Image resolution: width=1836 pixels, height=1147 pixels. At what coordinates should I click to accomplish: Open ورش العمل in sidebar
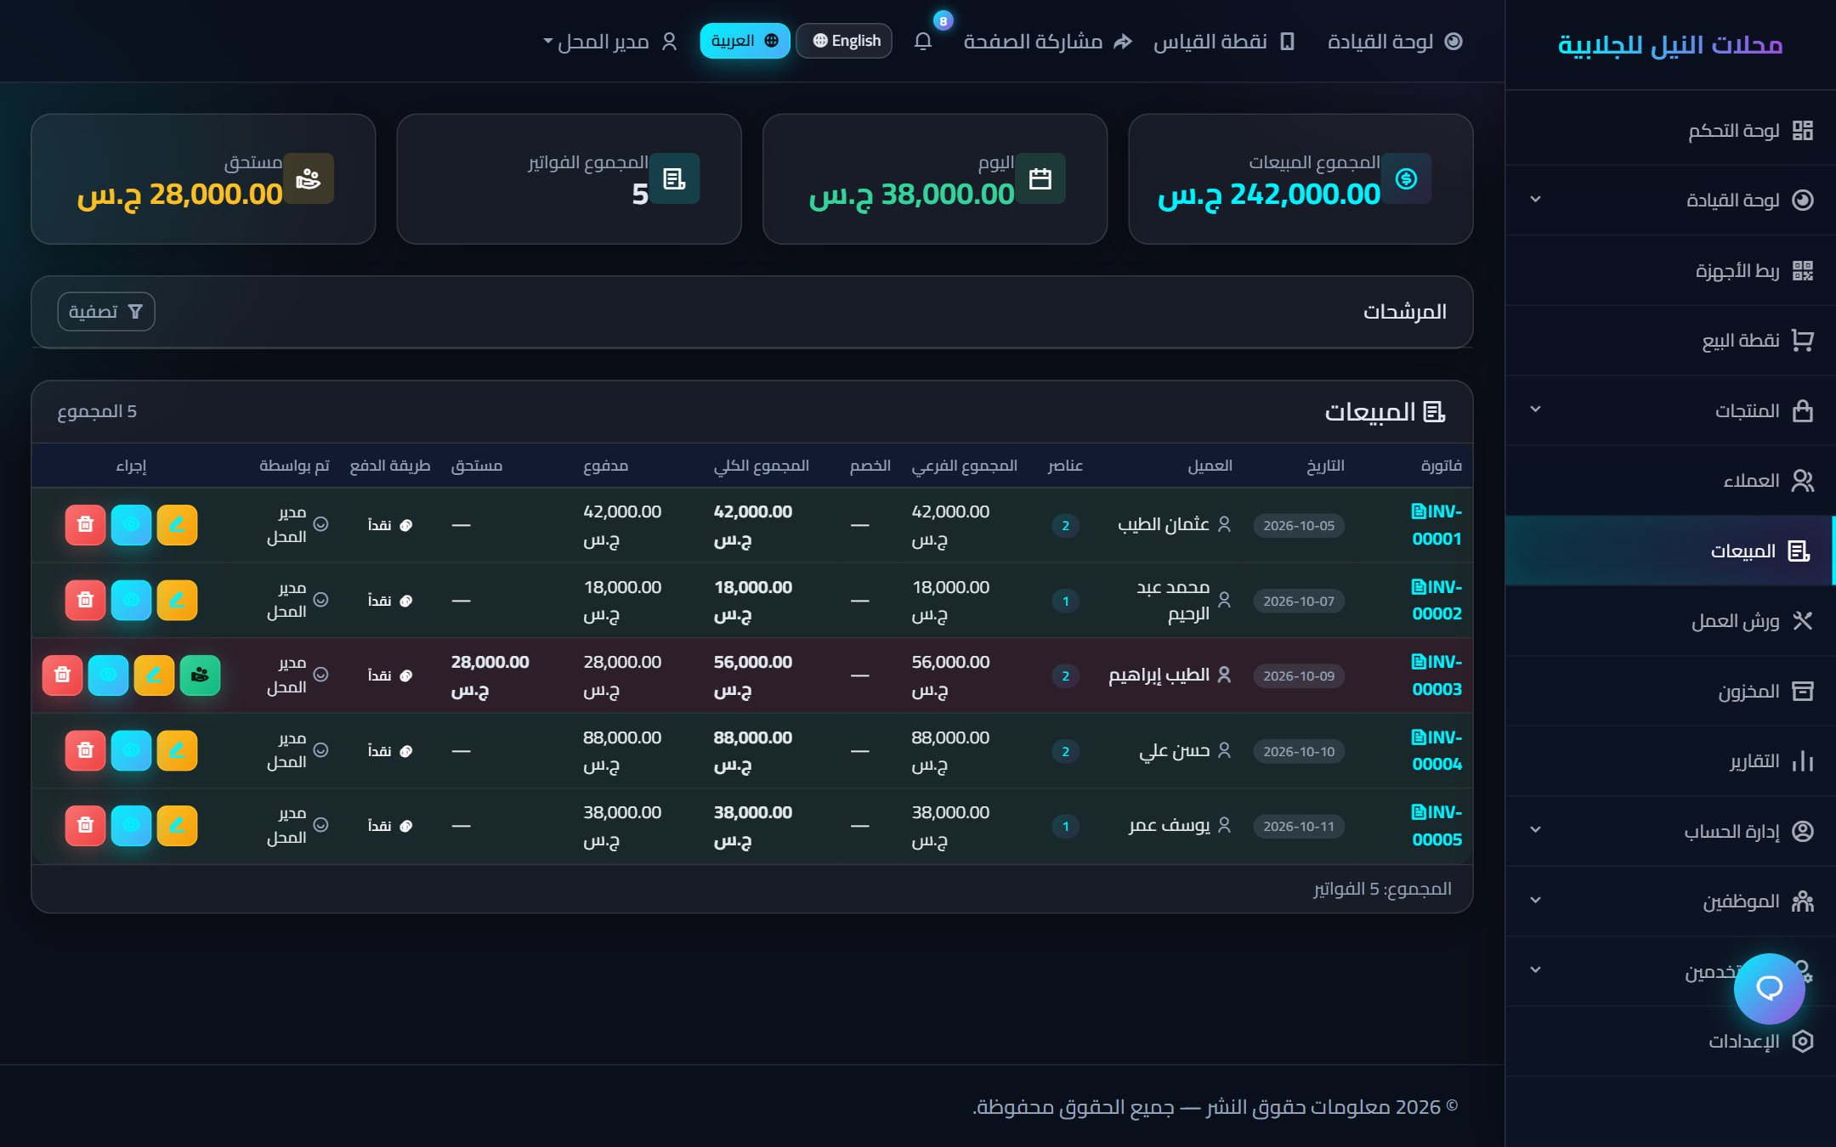(1670, 621)
